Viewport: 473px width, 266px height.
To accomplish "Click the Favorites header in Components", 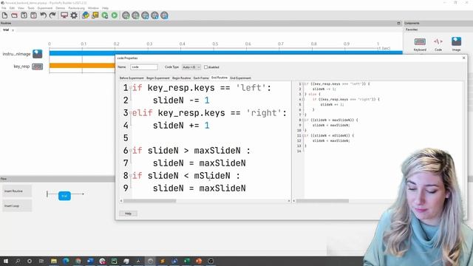I will point(412,30).
